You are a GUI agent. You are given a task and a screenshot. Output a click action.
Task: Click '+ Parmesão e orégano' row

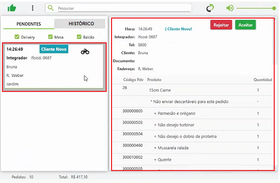click(x=192, y=113)
